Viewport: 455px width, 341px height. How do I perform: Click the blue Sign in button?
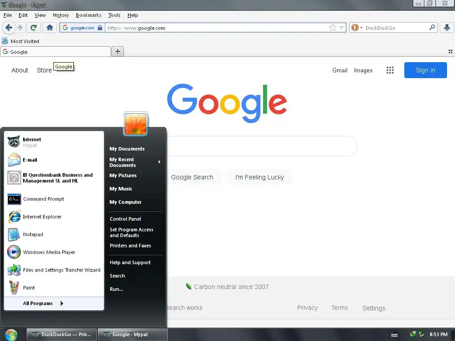coord(425,70)
